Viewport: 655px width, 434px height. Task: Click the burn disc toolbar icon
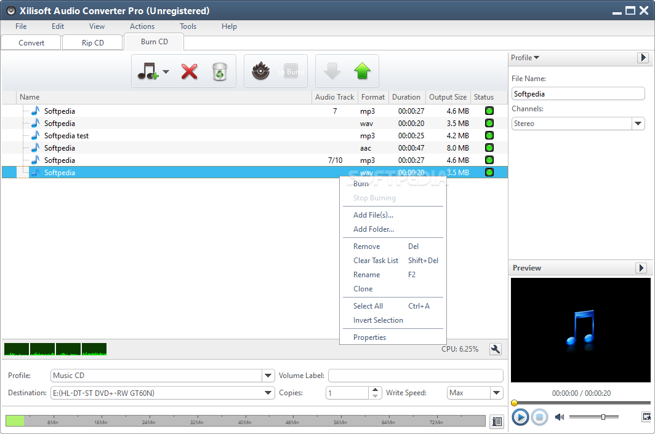coord(260,71)
